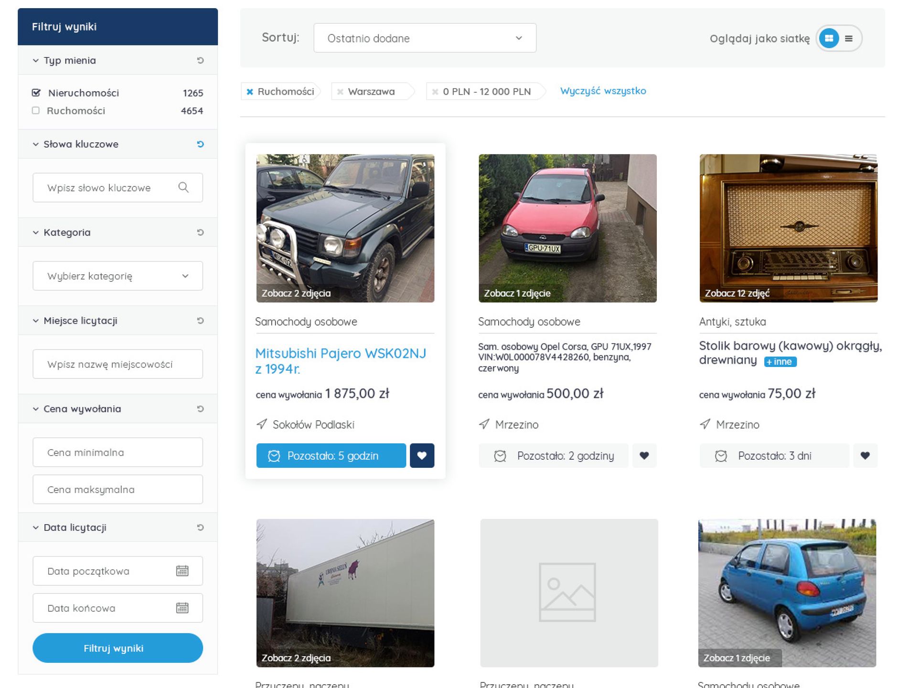Uncheck the Nieruchomości checkbox

pos(36,92)
